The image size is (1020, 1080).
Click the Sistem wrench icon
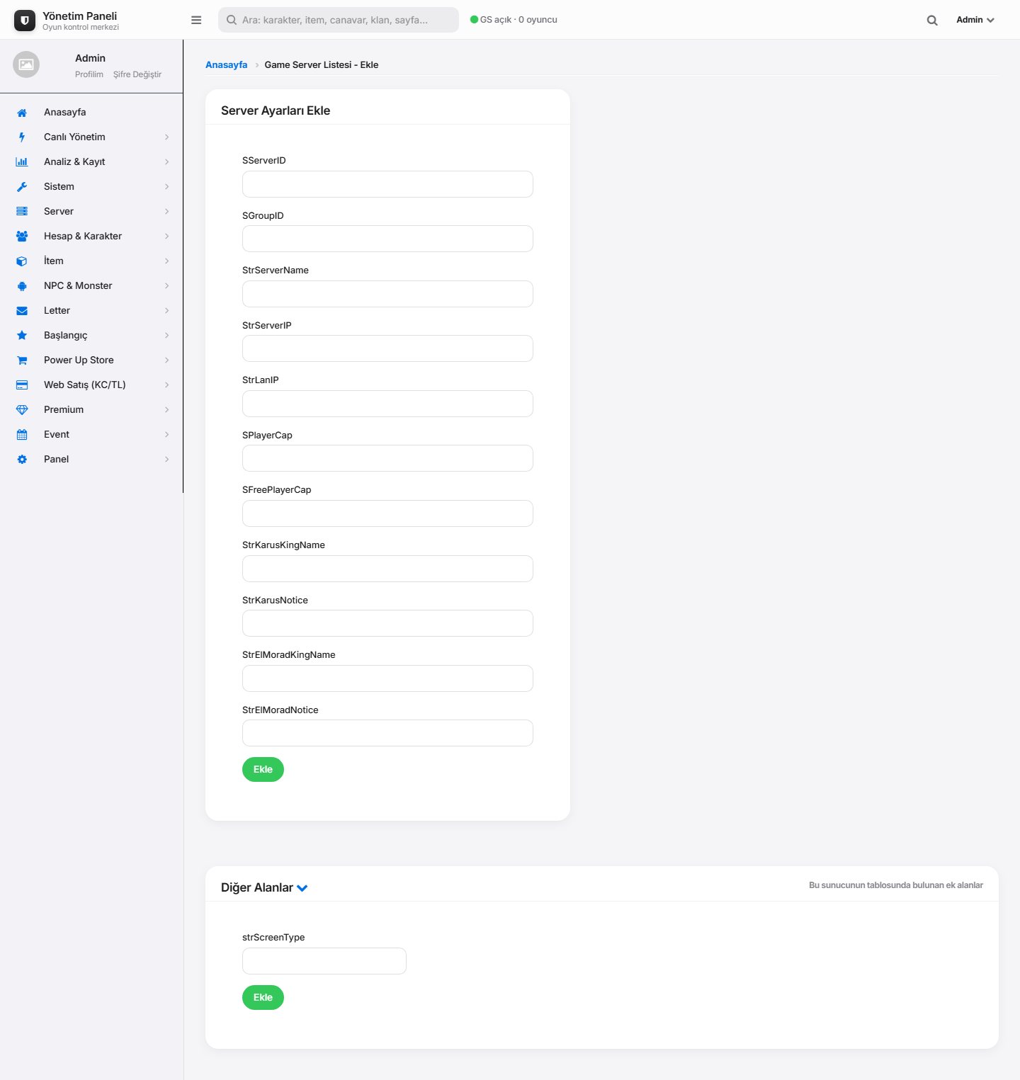pos(22,187)
